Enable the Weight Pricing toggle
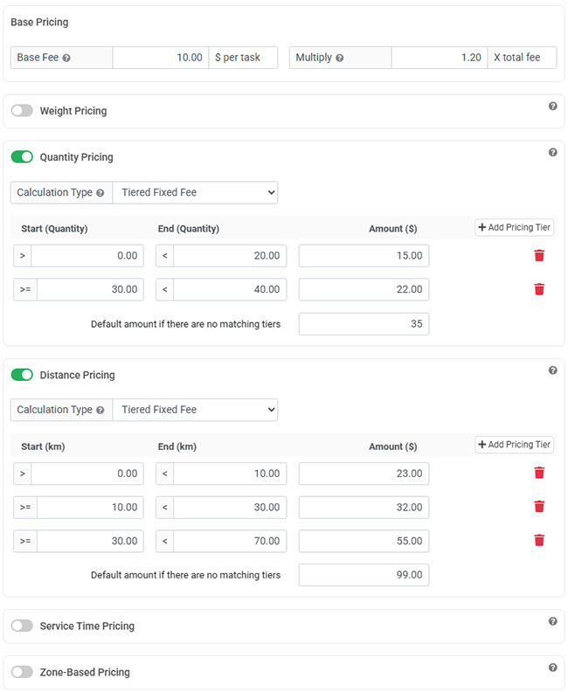The width and height of the screenshot is (568, 692). tap(22, 111)
